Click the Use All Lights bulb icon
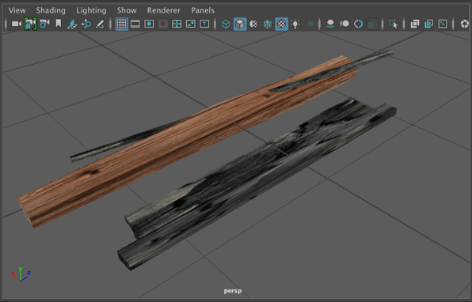 295,24
